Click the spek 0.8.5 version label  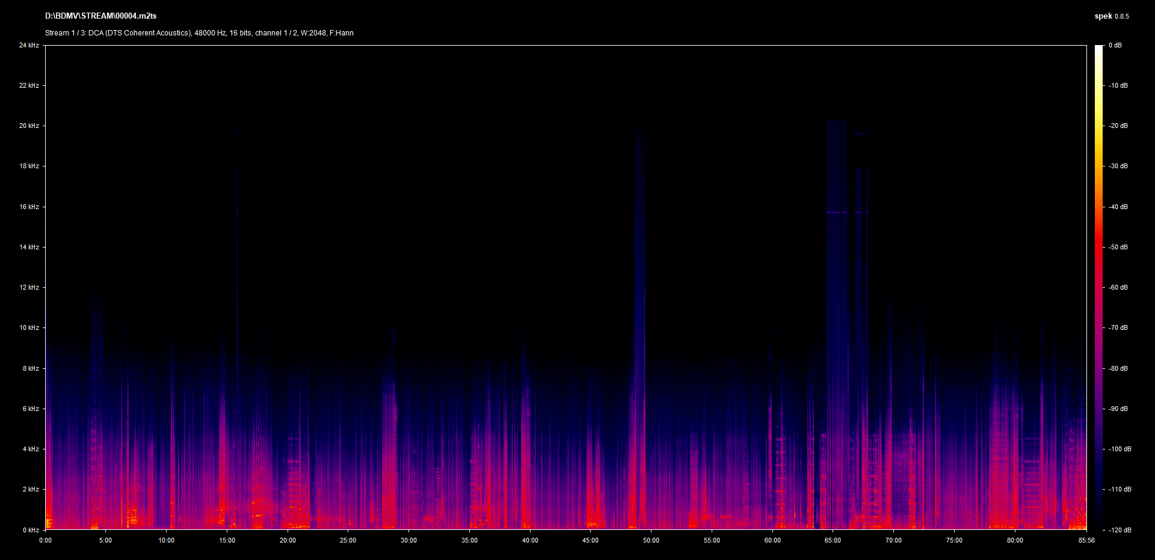pyautogui.click(x=1111, y=16)
